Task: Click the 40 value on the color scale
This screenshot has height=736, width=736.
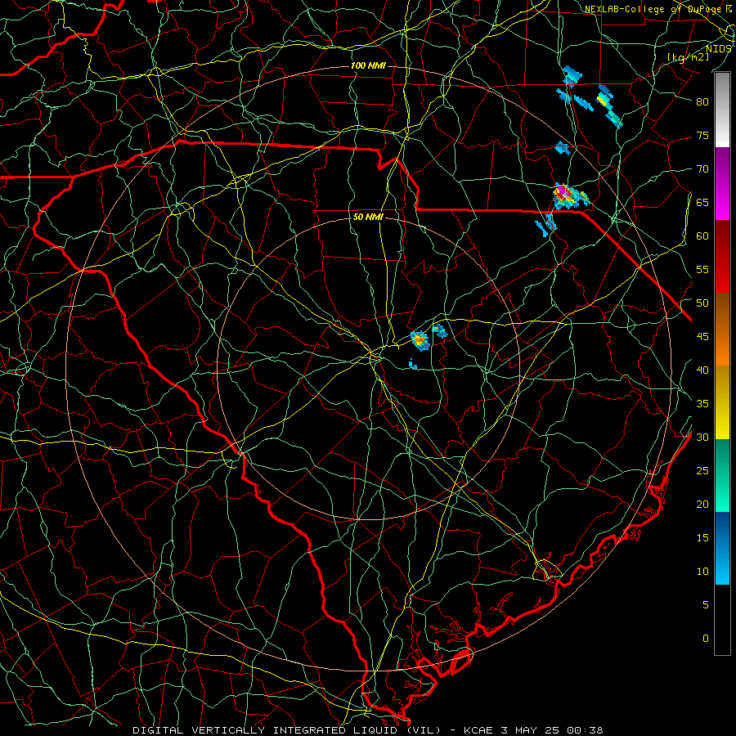Action: click(702, 370)
